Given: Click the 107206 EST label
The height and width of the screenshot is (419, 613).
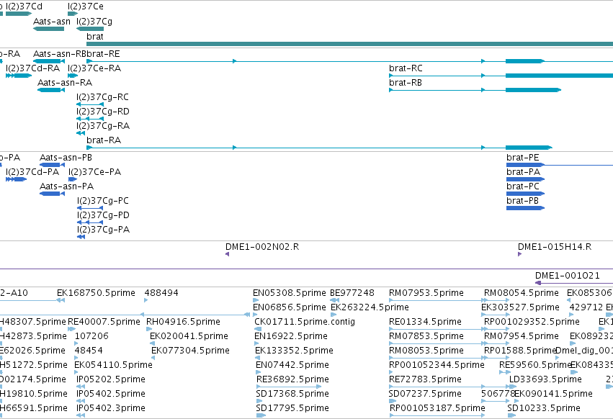Looking at the screenshot, I should (x=91, y=336).
